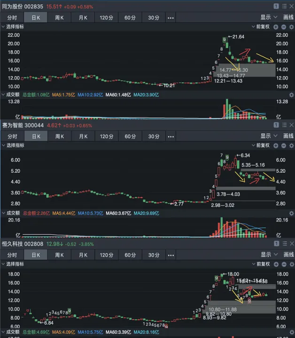Screen dimensions: 295x338
Task: Click layout number icon in 同为股份 header
Action: tap(276, 6)
